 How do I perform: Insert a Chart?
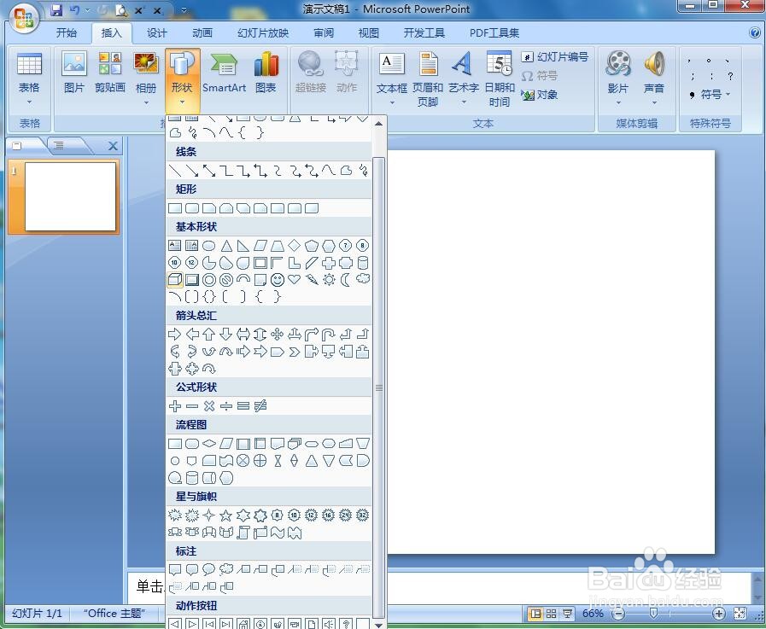coord(266,73)
